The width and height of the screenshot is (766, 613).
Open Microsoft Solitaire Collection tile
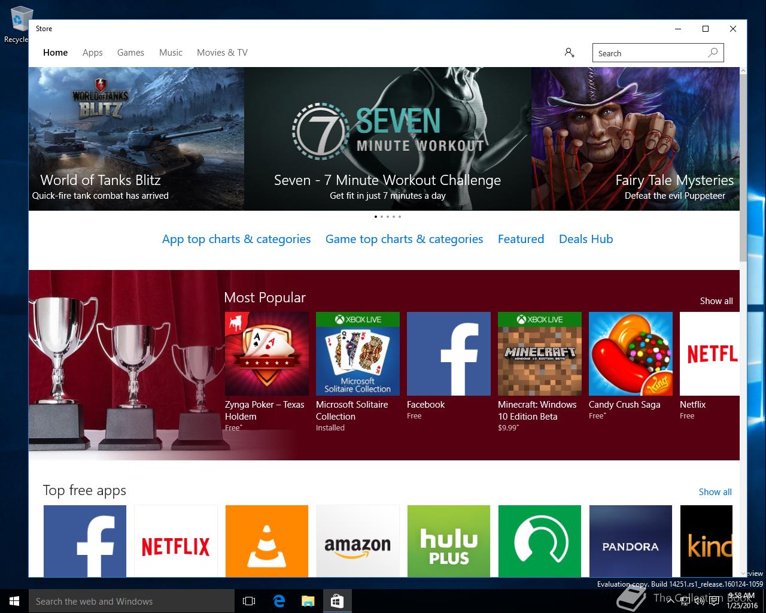pos(358,353)
